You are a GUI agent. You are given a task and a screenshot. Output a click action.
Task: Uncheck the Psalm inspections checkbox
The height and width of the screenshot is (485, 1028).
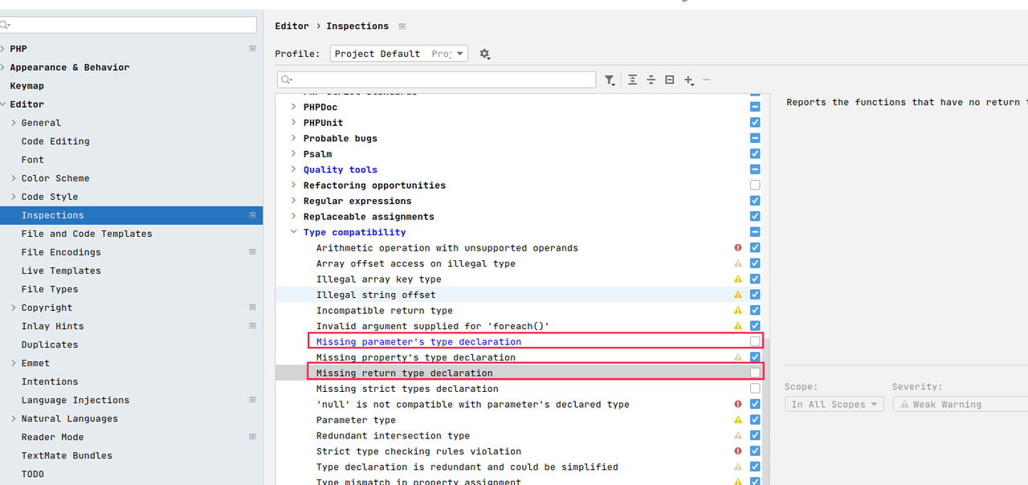755,154
